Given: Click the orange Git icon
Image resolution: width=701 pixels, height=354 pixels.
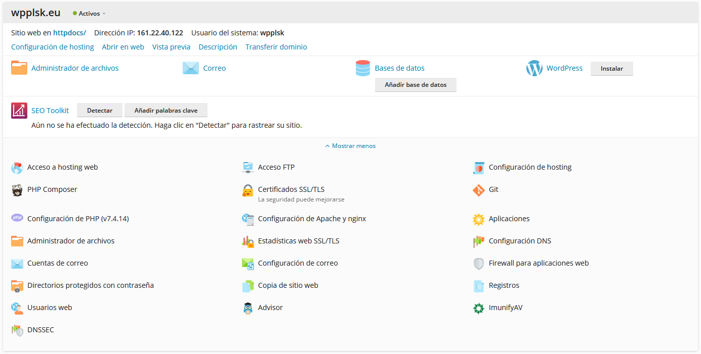Looking at the screenshot, I should (479, 190).
